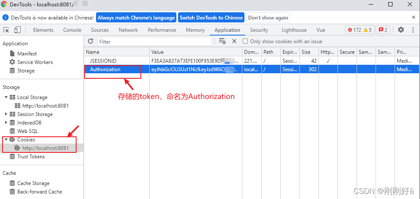Enable Only show cookies with an issue
Screen dimensions: 420x199
point(245,41)
